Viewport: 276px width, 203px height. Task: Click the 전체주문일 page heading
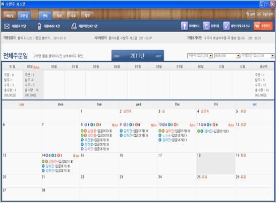16,56
